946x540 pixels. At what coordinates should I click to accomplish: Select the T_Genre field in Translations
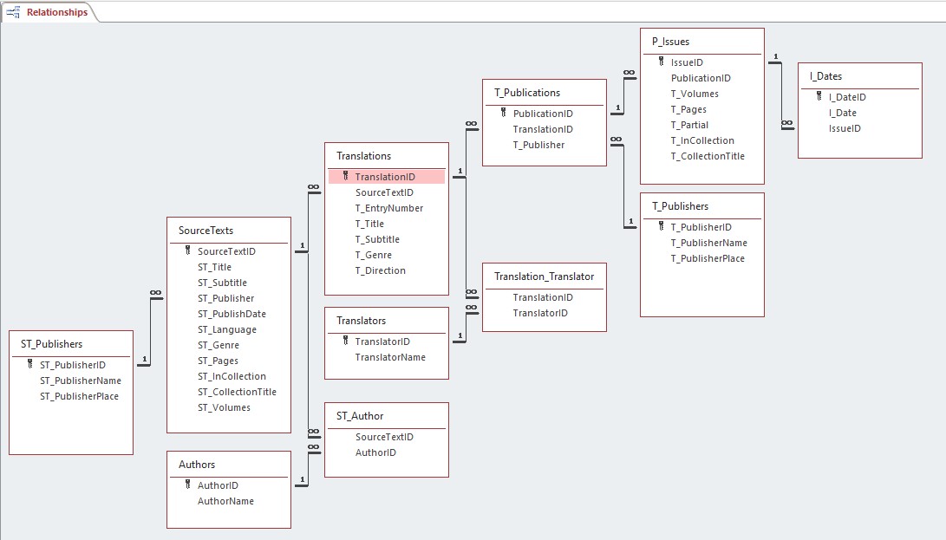coord(374,255)
